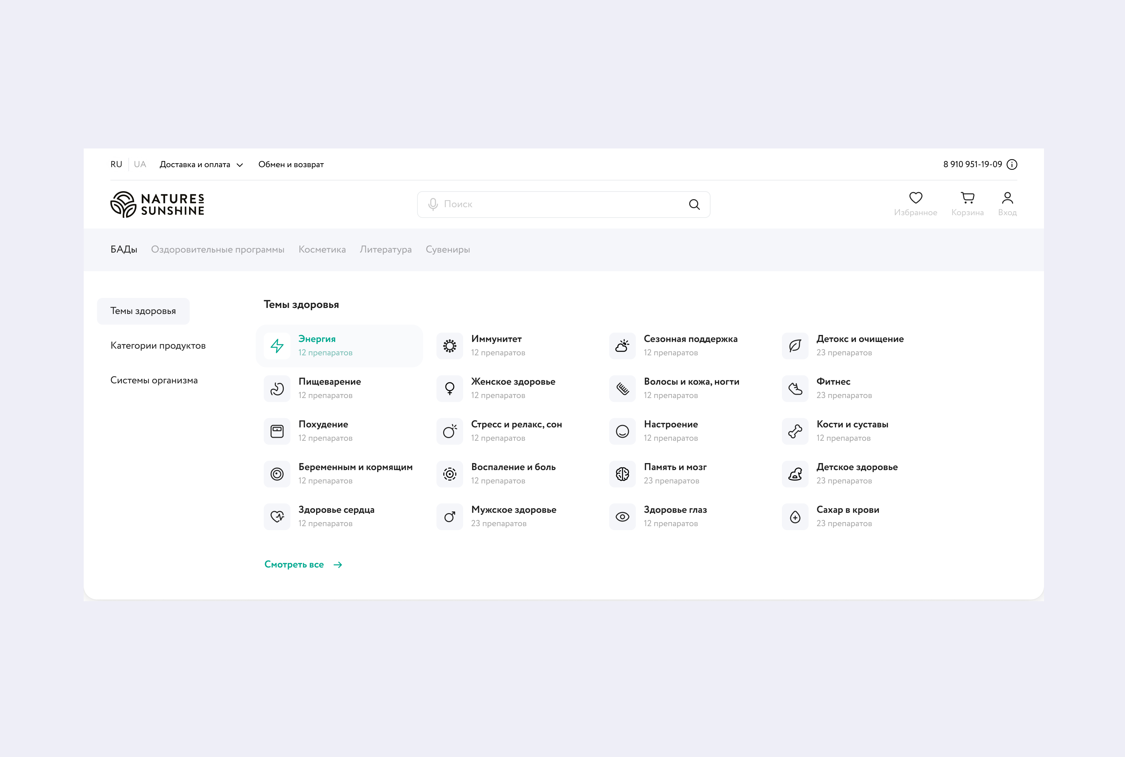Click the Здоровье глаз eye icon
Screen dimensions: 1125x757
point(622,516)
